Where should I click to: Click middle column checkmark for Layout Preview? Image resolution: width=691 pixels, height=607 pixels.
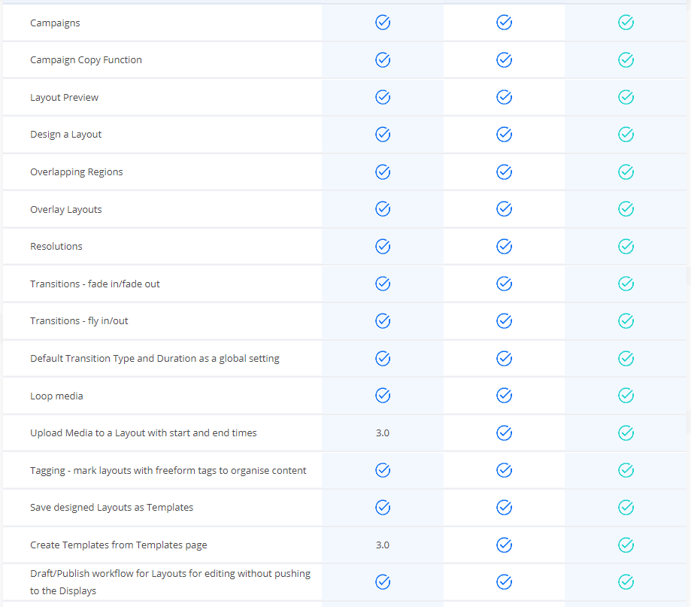pyautogui.click(x=505, y=97)
